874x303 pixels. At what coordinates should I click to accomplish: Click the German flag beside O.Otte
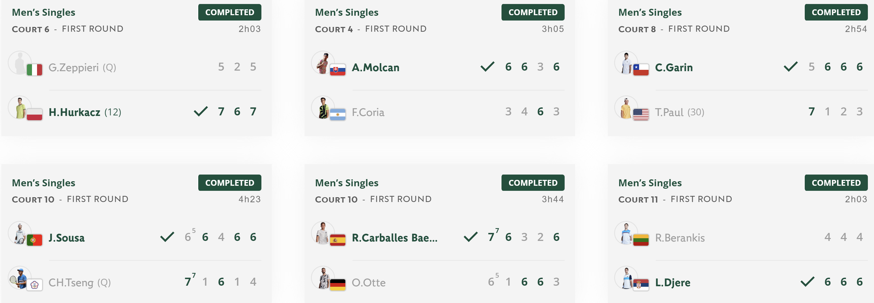point(338,285)
